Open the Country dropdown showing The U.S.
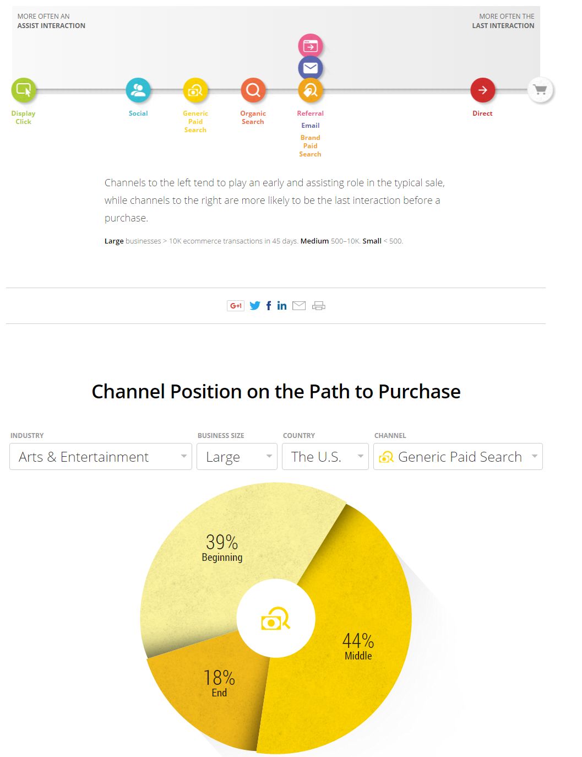 tap(325, 457)
